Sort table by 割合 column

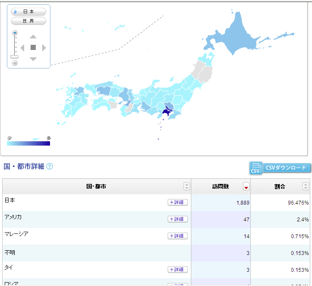point(306,187)
